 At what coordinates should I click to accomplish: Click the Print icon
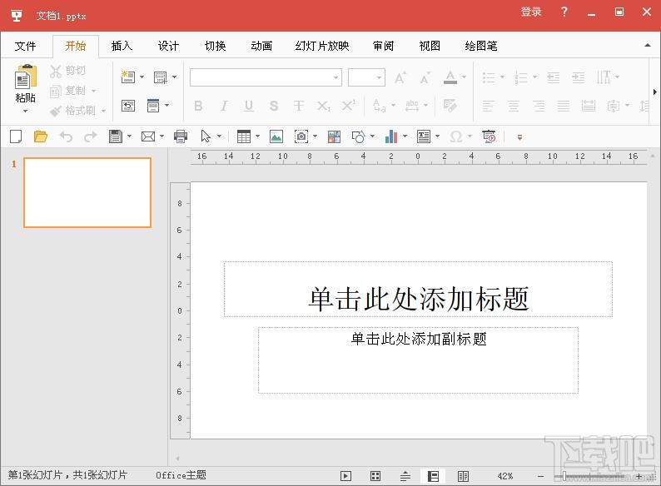coord(181,136)
